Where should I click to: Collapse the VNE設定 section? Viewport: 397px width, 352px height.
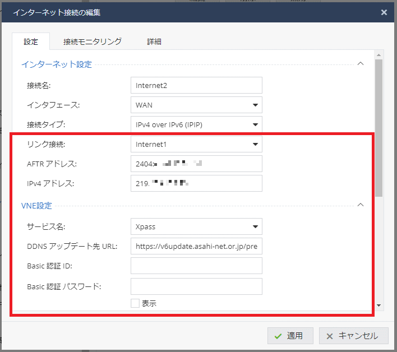click(361, 205)
